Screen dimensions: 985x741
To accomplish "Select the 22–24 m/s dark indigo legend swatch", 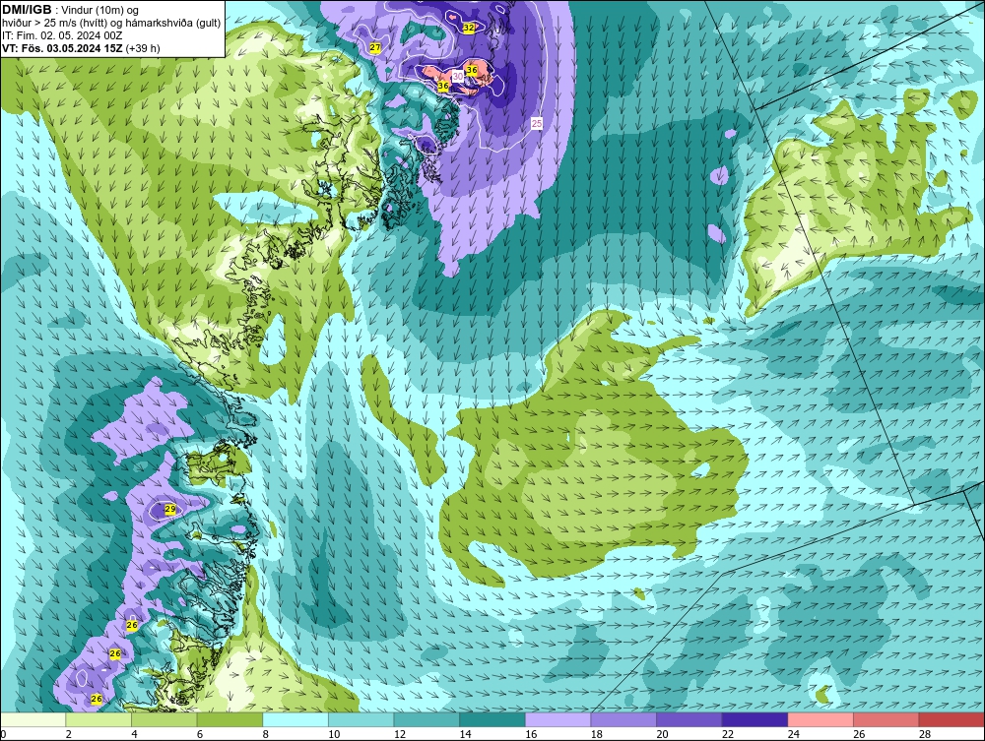I will [x=755, y=719].
